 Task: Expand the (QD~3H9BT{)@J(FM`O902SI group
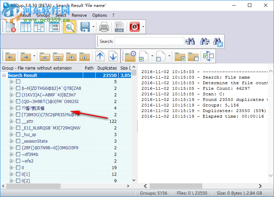(11, 102)
